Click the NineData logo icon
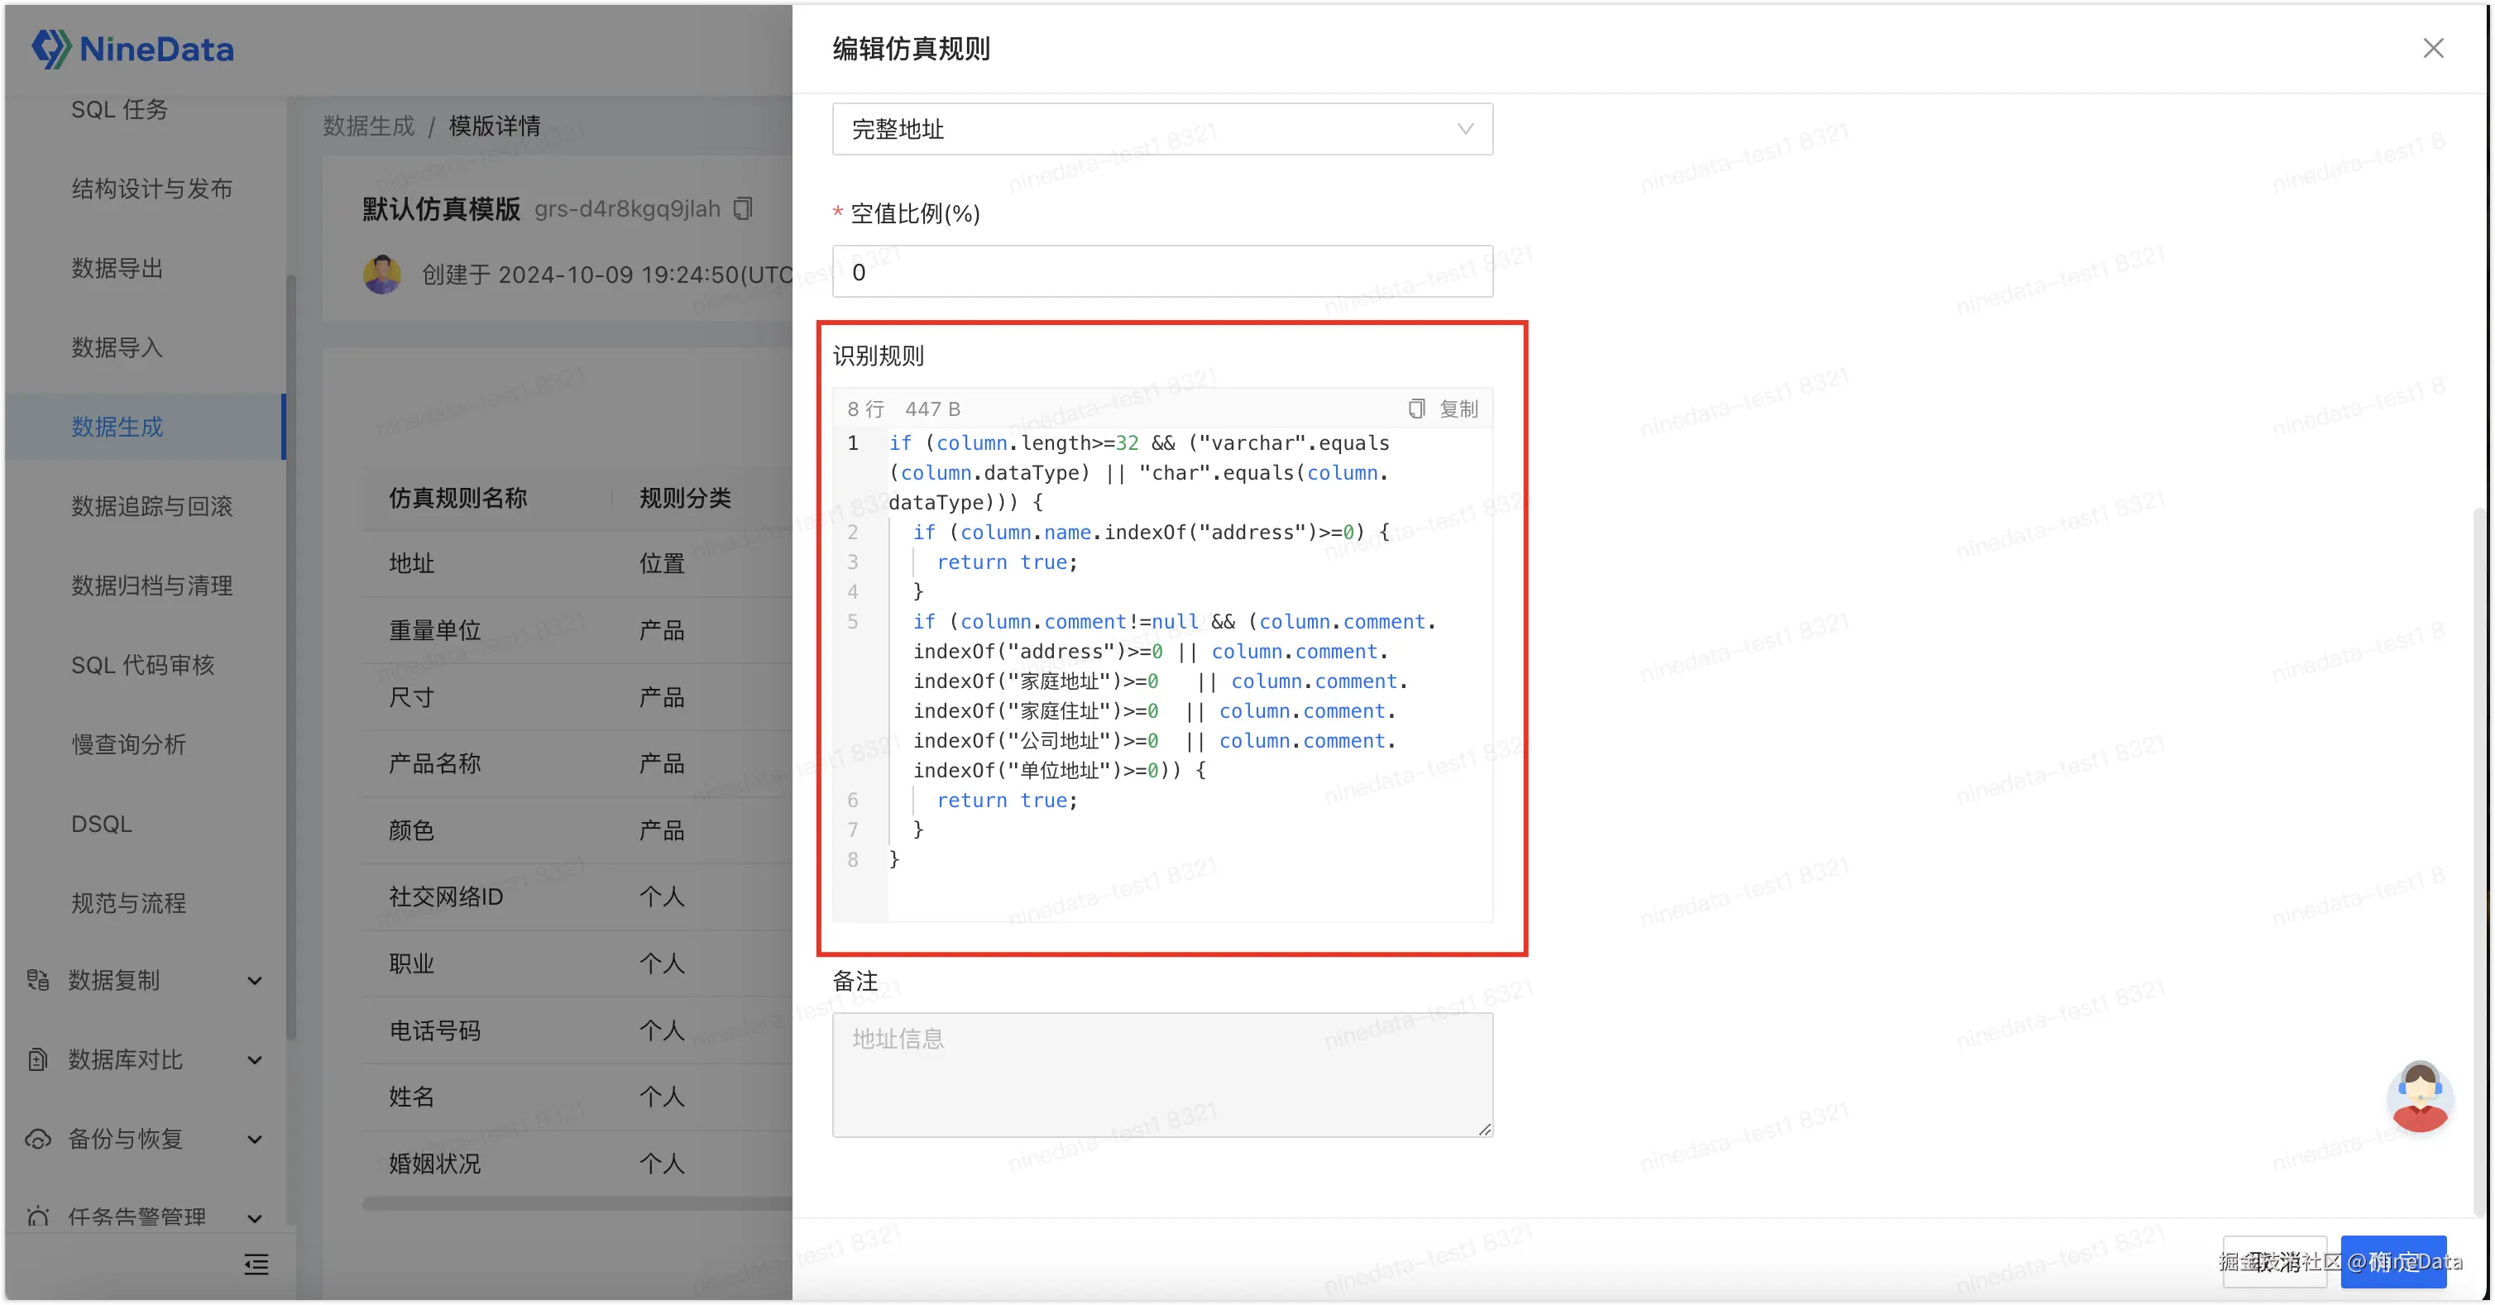Screen dimensions: 2495x1305 50,49
